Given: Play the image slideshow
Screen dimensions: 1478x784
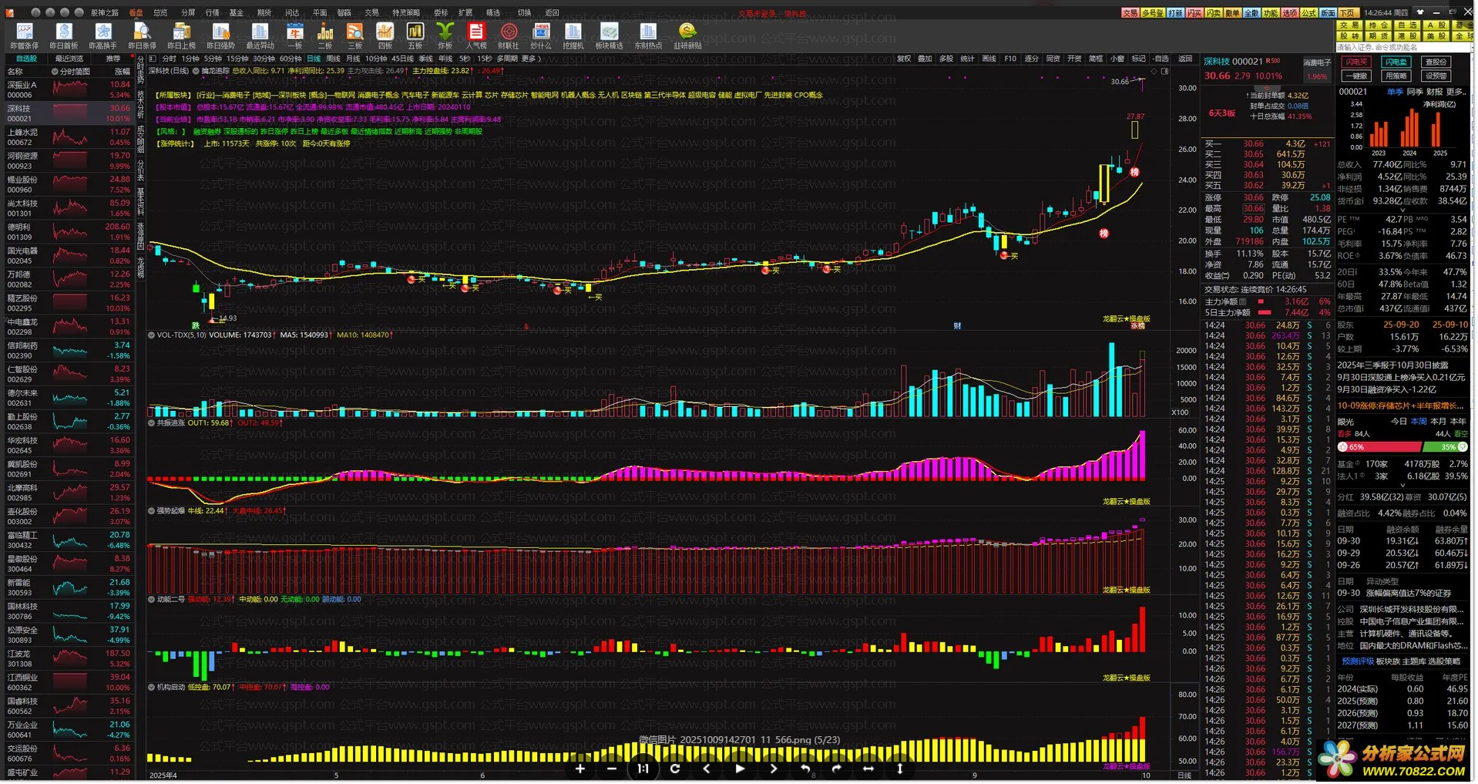Looking at the screenshot, I should (740, 769).
